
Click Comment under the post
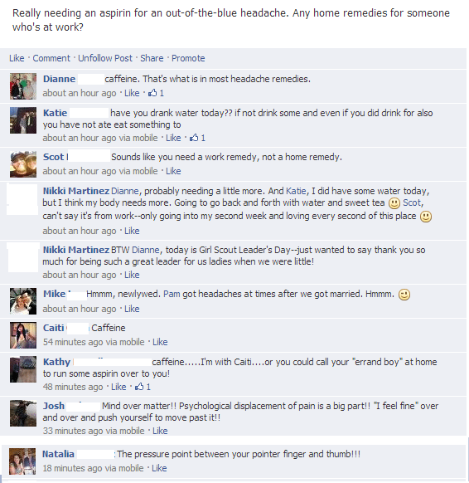51,58
